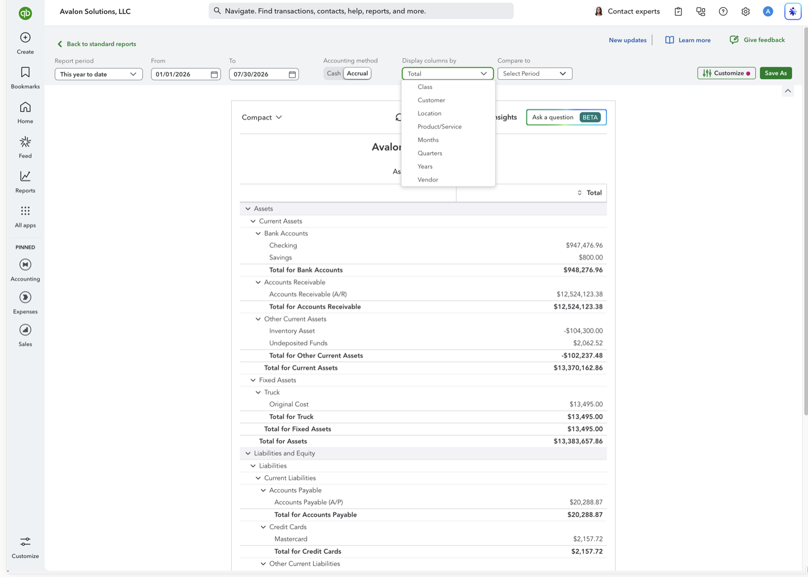Collapse the Assets section
The width and height of the screenshot is (808, 577).
[x=248, y=208]
